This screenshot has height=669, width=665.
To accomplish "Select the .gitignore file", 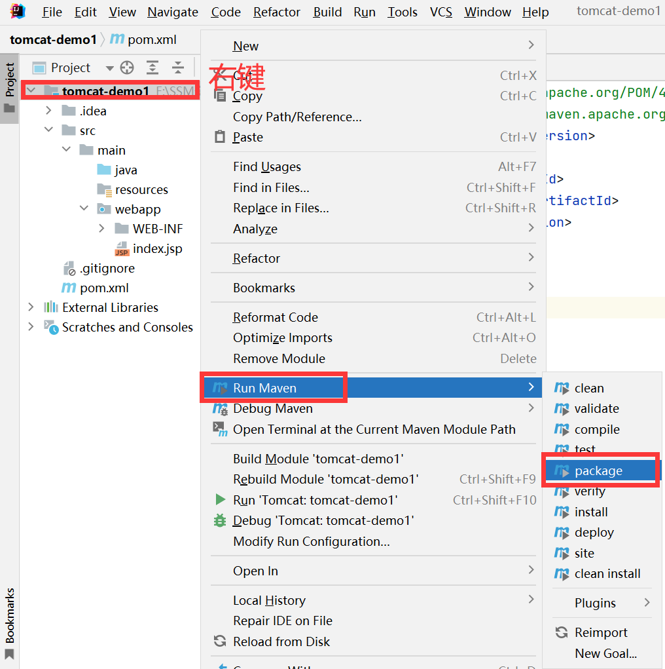I will tap(99, 268).
